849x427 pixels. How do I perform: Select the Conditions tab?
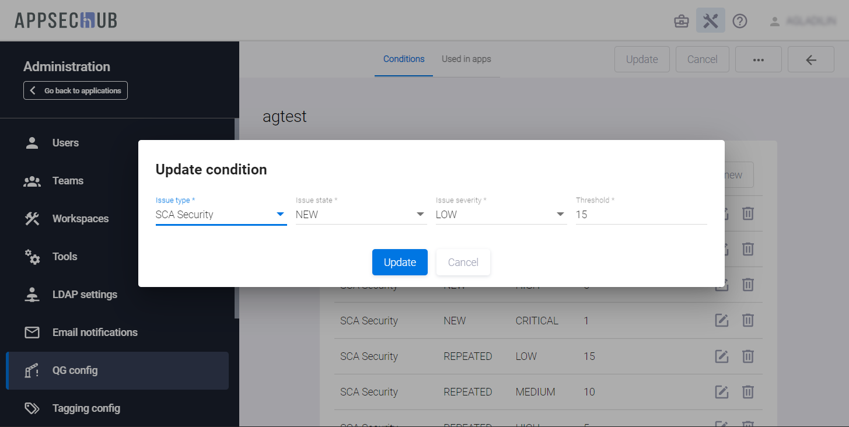(x=404, y=59)
